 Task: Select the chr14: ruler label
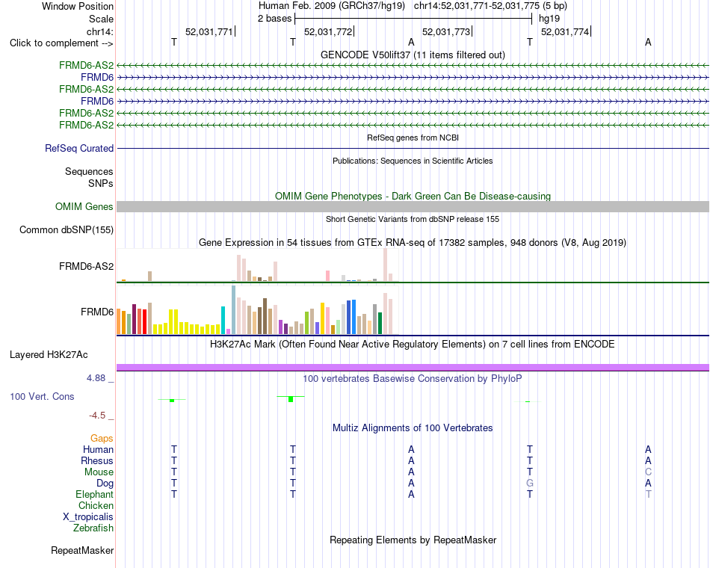[100, 31]
